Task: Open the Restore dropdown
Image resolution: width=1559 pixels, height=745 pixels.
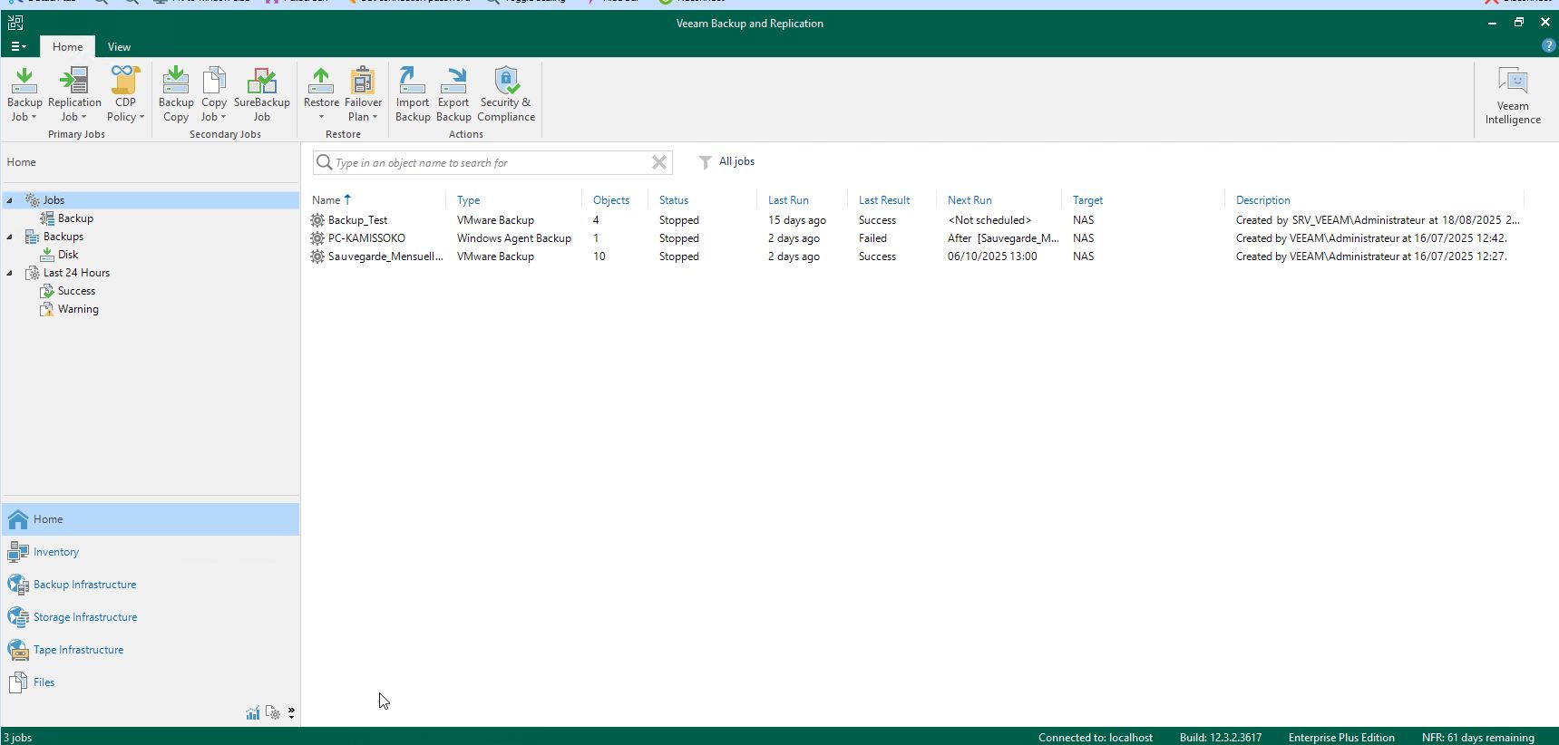Action: click(x=321, y=93)
